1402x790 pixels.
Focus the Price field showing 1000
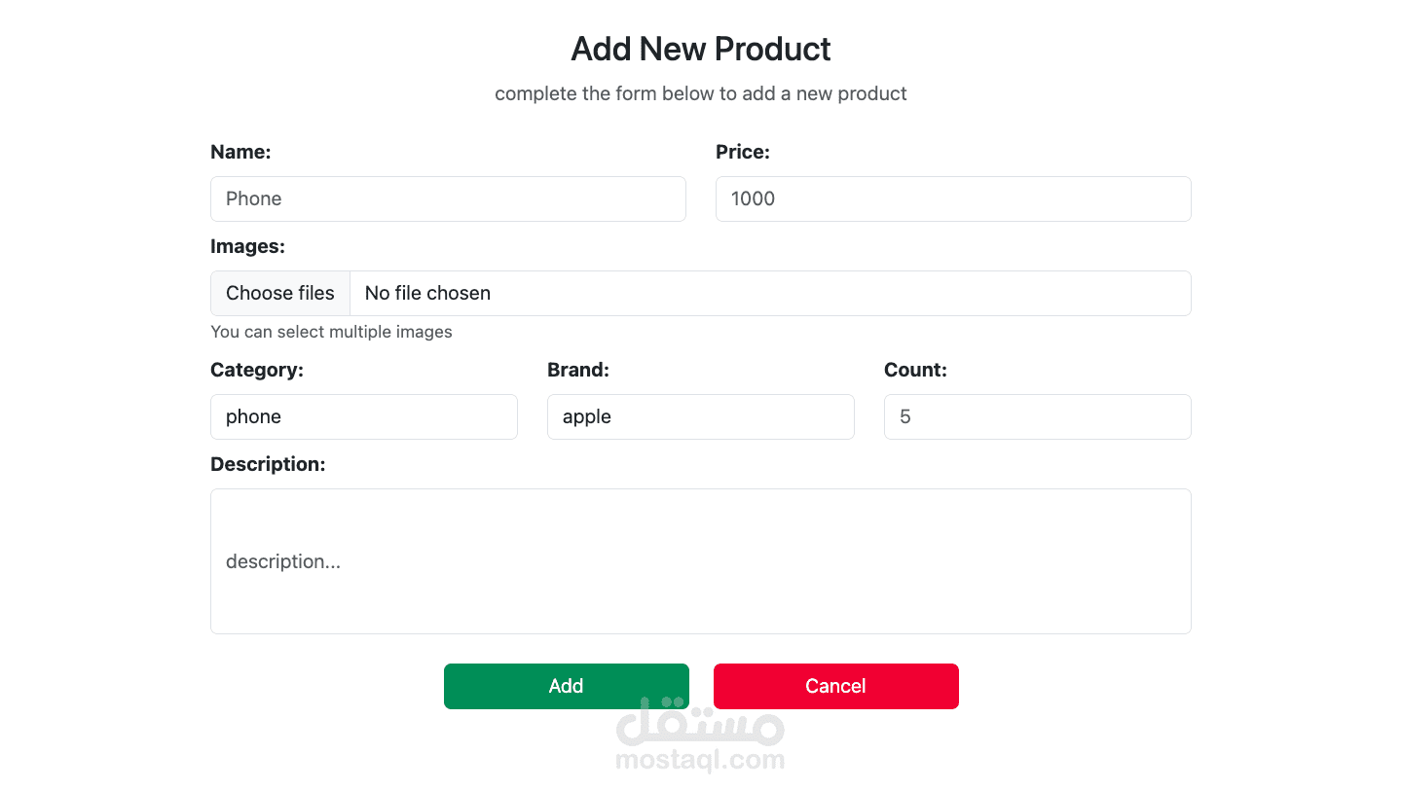(x=953, y=198)
